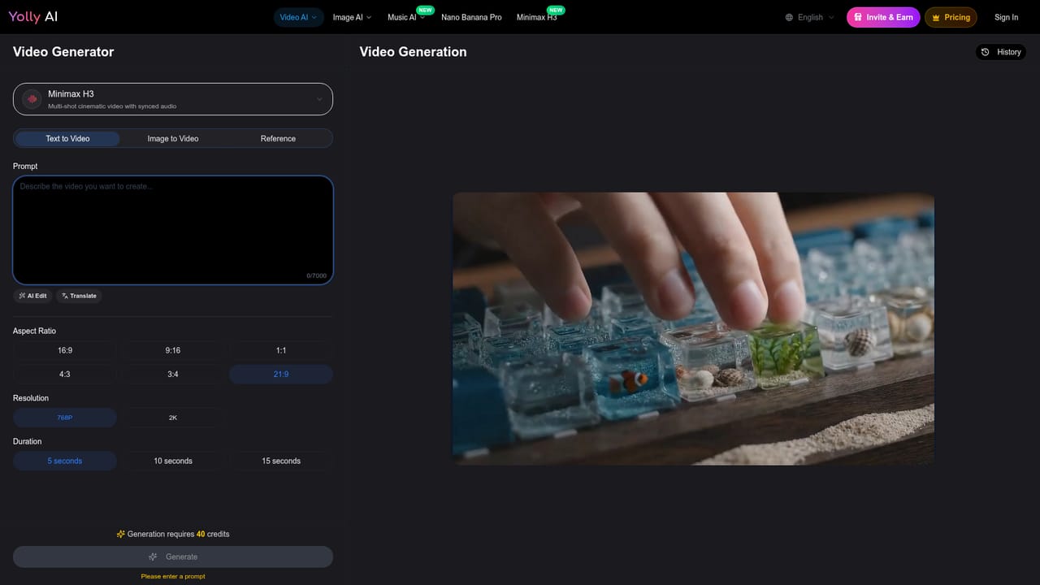Choose 15 seconds duration
The height and width of the screenshot is (585, 1040).
point(281,461)
